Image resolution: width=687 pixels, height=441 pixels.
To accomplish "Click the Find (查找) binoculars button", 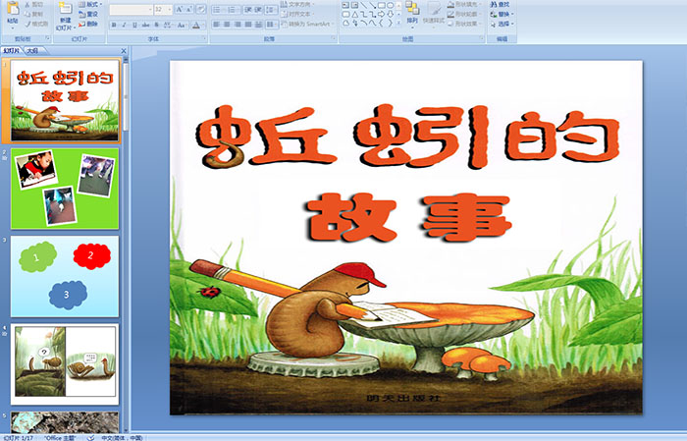I will [500, 4].
